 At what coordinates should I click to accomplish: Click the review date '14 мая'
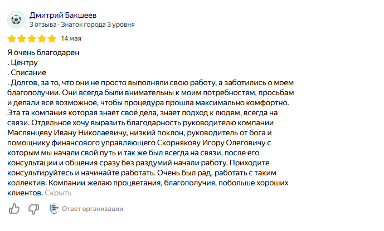[71, 38]
